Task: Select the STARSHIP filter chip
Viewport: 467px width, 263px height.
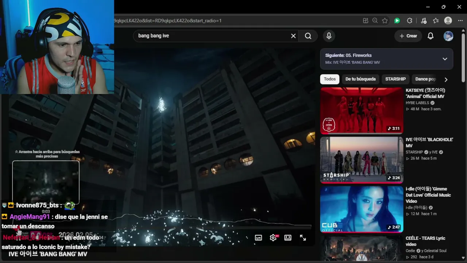Action: (x=395, y=79)
